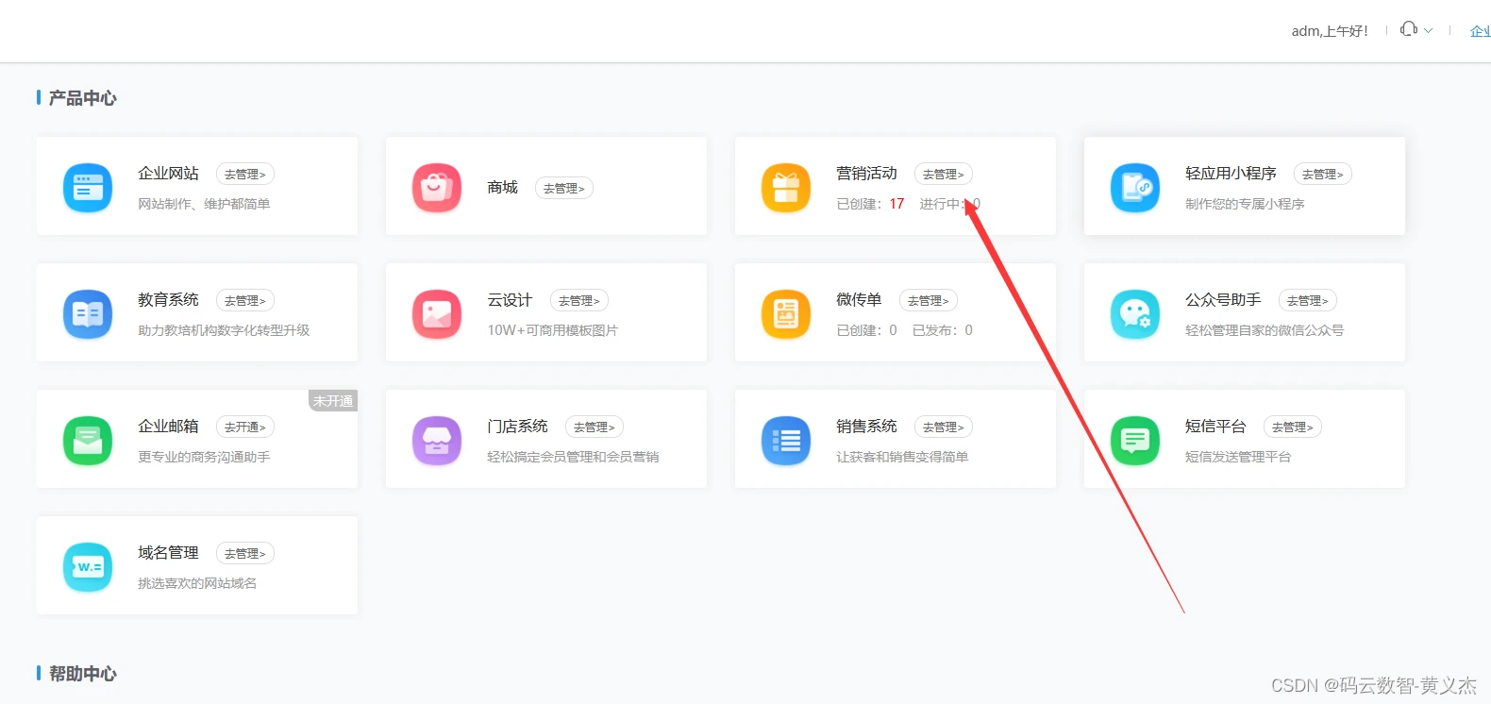Click the 制作您的专属小程序 description
Viewport: 1491px width, 704px height.
tap(1245, 204)
